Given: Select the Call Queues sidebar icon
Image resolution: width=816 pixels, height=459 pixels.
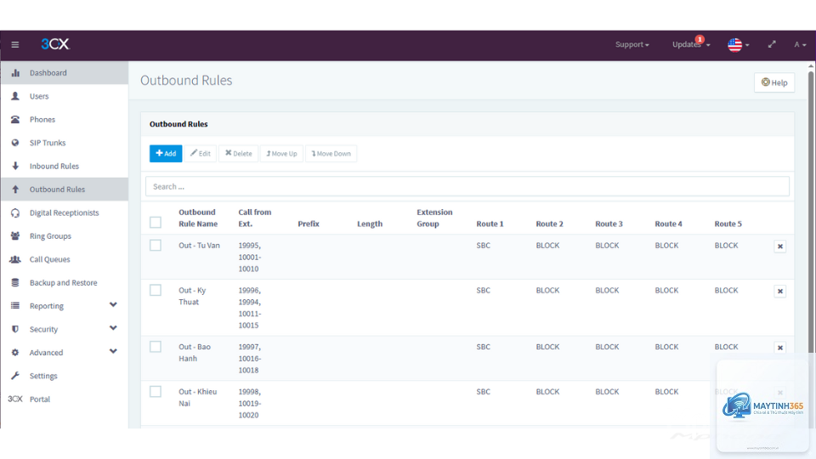Looking at the screenshot, I should pyautogui.click(x=15, y=259).
